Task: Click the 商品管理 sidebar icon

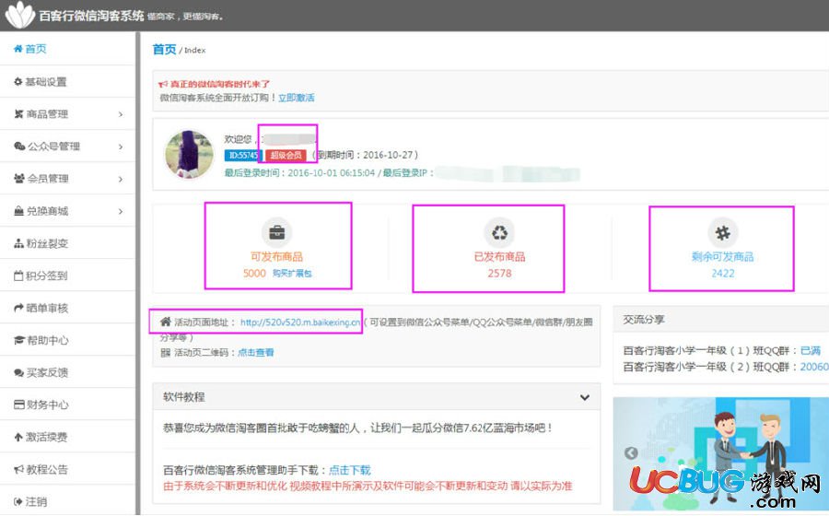Action: (19, 113)
